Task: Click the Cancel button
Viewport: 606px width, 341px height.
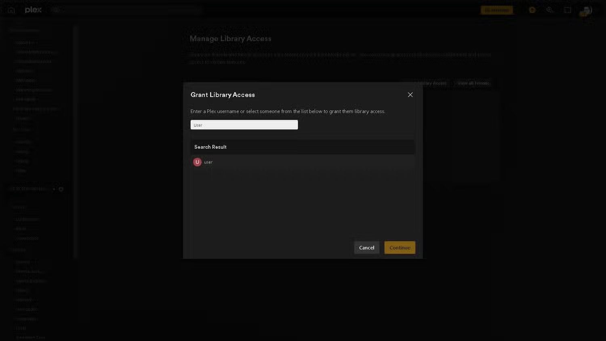Action: [x=366, y=247]
